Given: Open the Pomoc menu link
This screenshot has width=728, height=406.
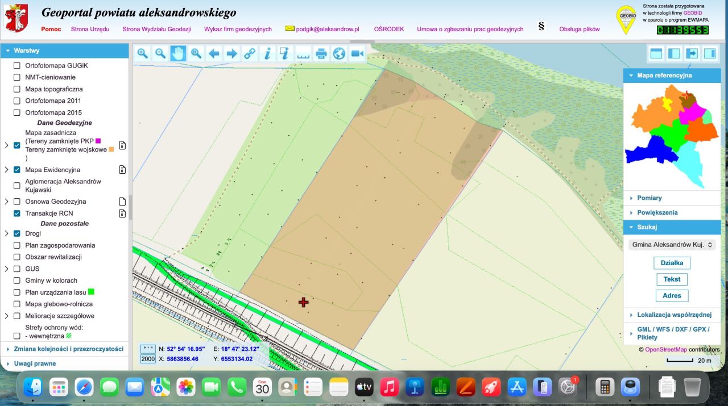Looking at the screenshot, I should click(x=51, y=29).
